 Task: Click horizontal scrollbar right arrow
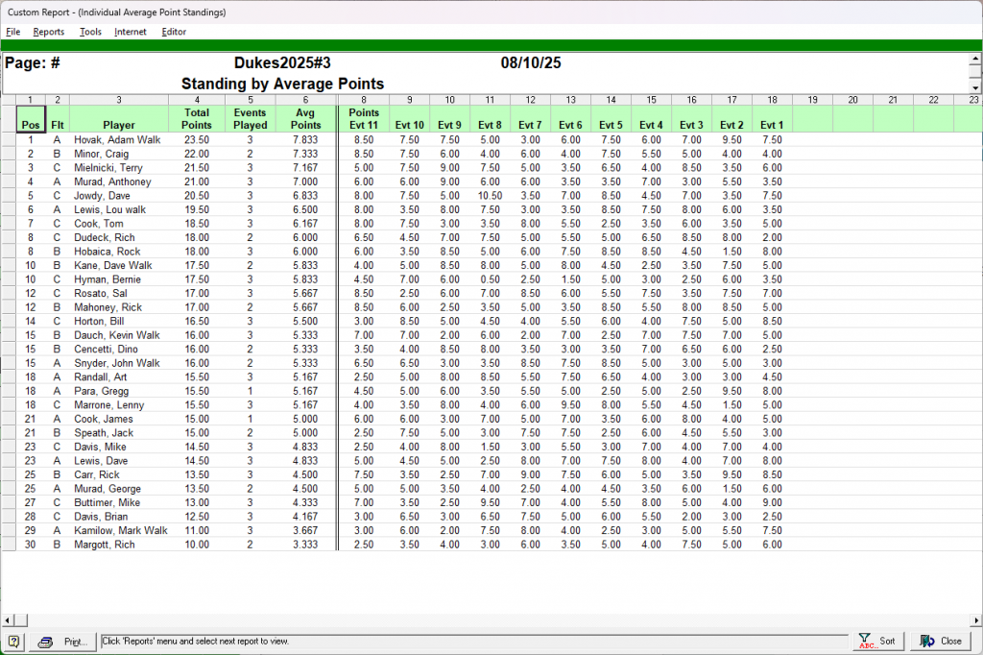(x=975, y=619)
